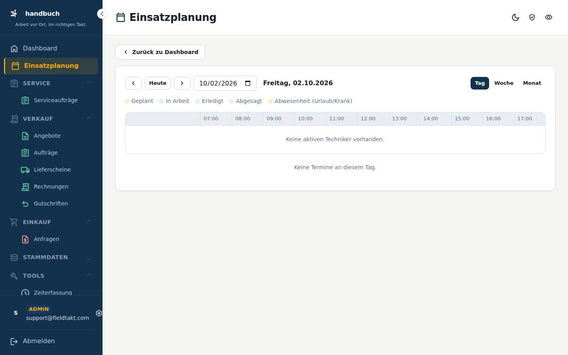The width and height of the screenshot is (568, 355).
Task: Click the Zeiterfassung clock icon
Action: pos(25,292)
